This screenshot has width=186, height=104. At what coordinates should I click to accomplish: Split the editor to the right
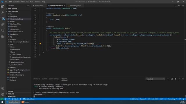click(x=179, y=5)
